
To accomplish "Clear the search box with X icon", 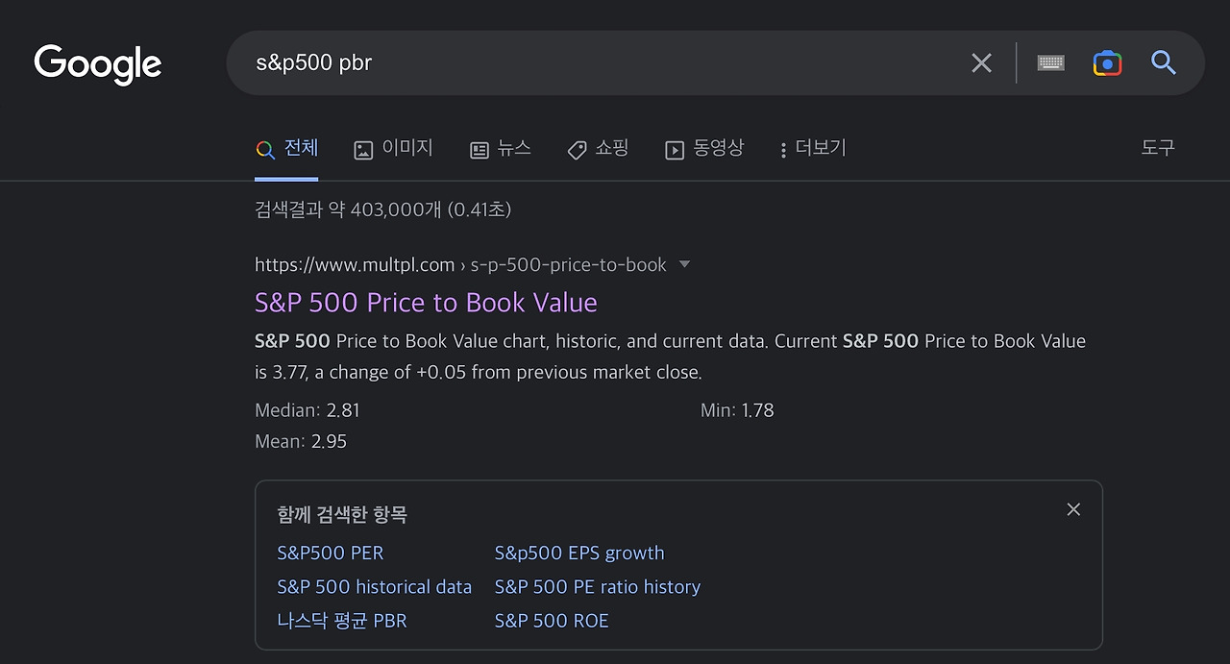I will point(981,63).
